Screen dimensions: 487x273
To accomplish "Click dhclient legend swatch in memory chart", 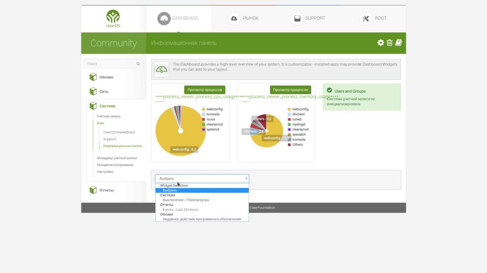I will 290,114.
